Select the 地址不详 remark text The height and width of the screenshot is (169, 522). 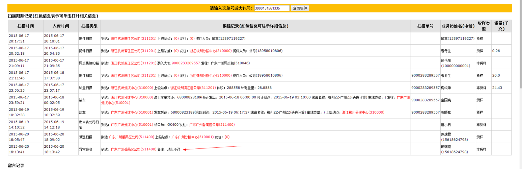pos(174,149)
